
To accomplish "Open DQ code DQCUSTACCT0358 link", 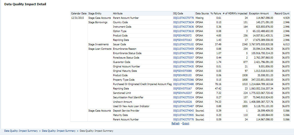I will point(184,62).
